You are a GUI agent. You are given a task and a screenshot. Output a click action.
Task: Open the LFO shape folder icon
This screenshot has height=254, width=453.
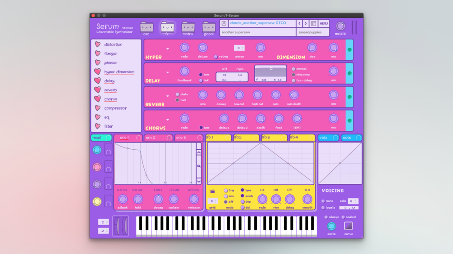(212, 191)
